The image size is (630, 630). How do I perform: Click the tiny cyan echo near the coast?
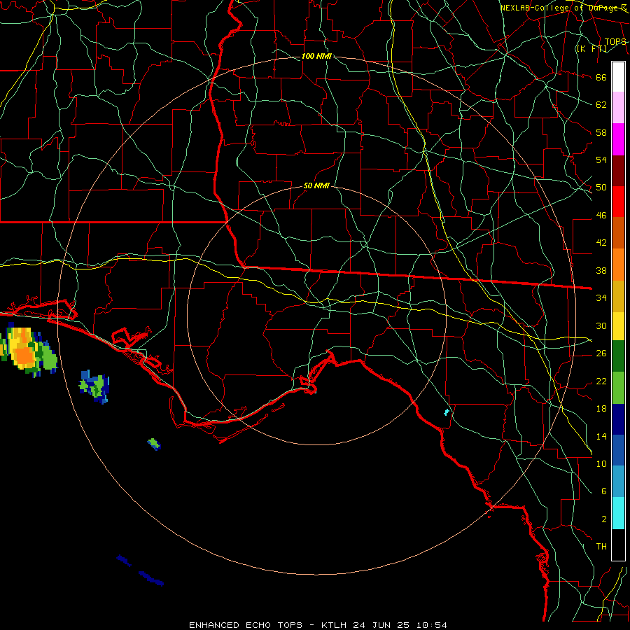446,412
